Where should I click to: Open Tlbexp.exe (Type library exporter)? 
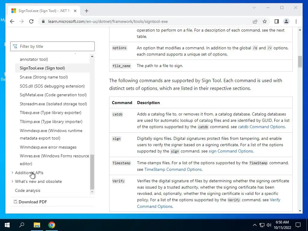(51, 112)
